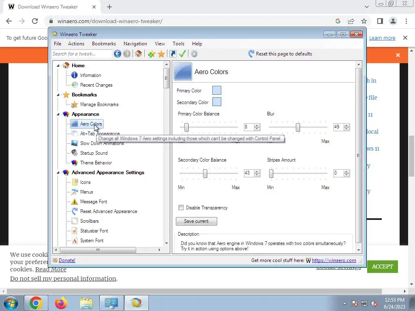
Task: Click the ACCEPT cookies button
Action: (383, 266)
